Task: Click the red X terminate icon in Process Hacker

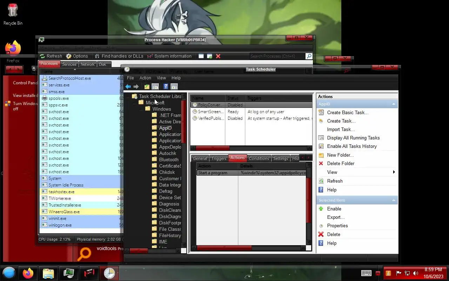Action: pyautogui.click(x=218, y=56)
